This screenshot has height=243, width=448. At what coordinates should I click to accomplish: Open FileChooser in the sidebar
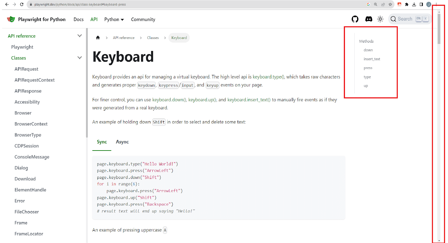coord(27,212)
